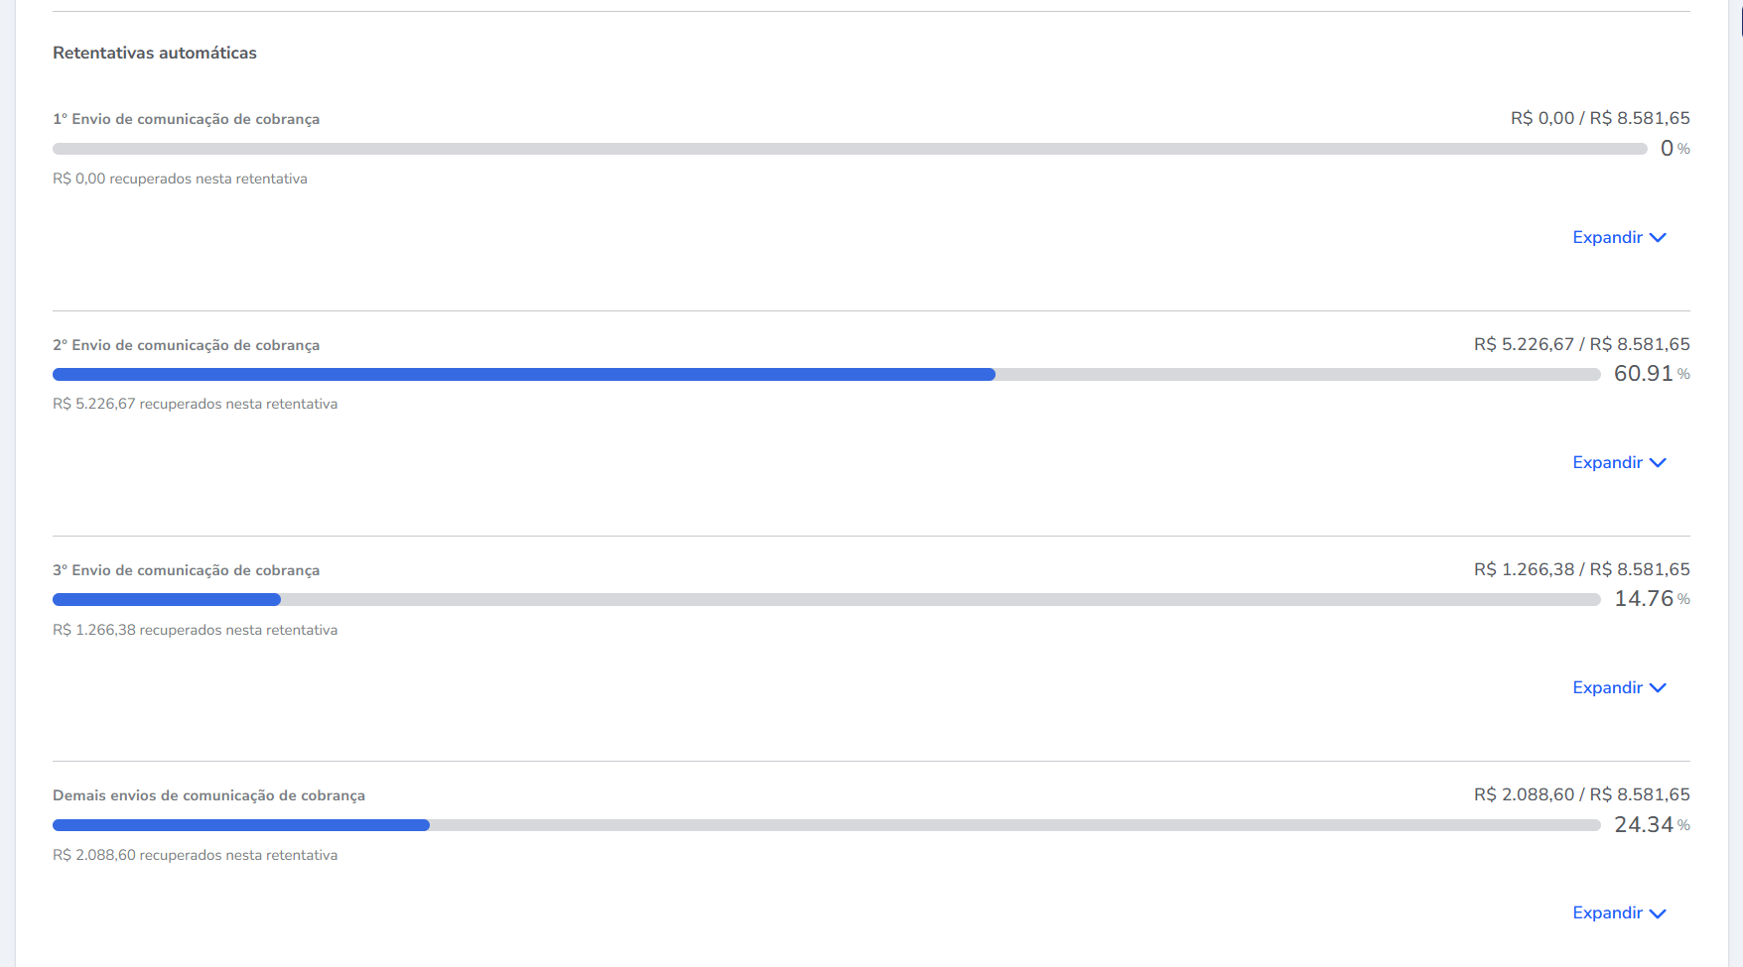Click the Expandir text under Demais envios
The height and width of the screenshot is (967, 1743).
(x=1607, y=912)
